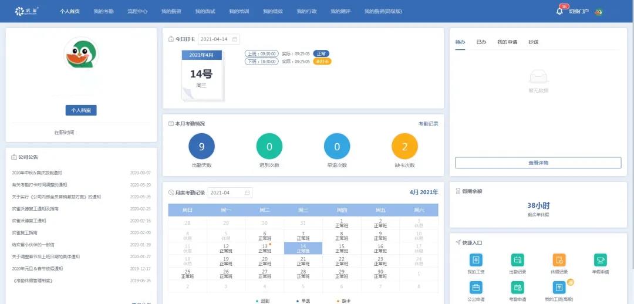Select April 14 in the attendance calendar
Image resolution: width=634 pixels, height=304 pixels.
click(x=303, y=248)
